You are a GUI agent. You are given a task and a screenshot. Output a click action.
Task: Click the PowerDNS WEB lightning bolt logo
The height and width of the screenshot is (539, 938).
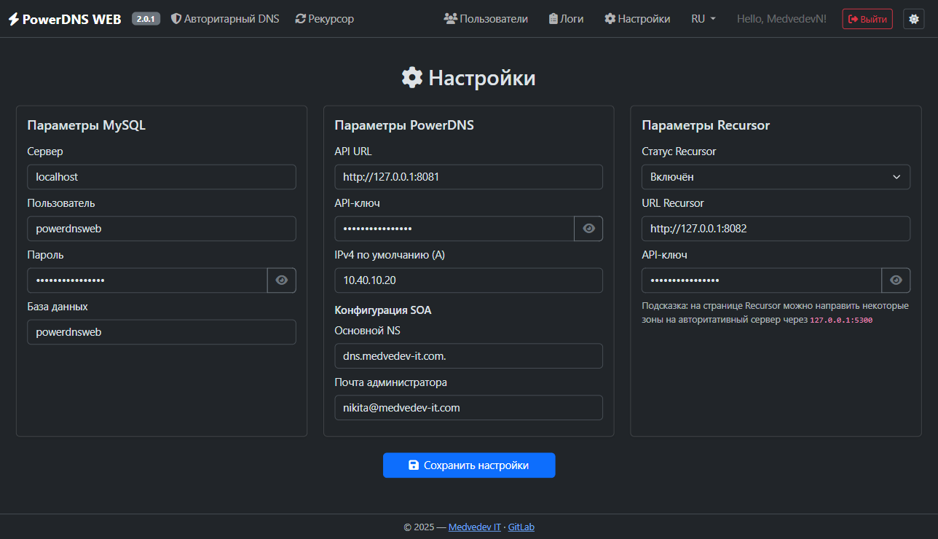click(14, 19)
